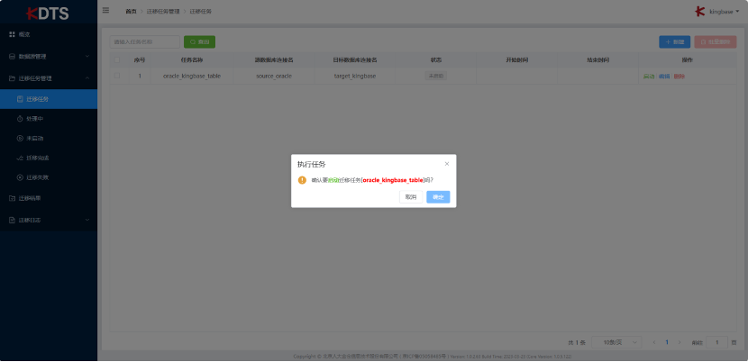Click the 未启动 status tag in row
Screen dimensions: 748x362
pyautogui.click(x=436, y=76)
